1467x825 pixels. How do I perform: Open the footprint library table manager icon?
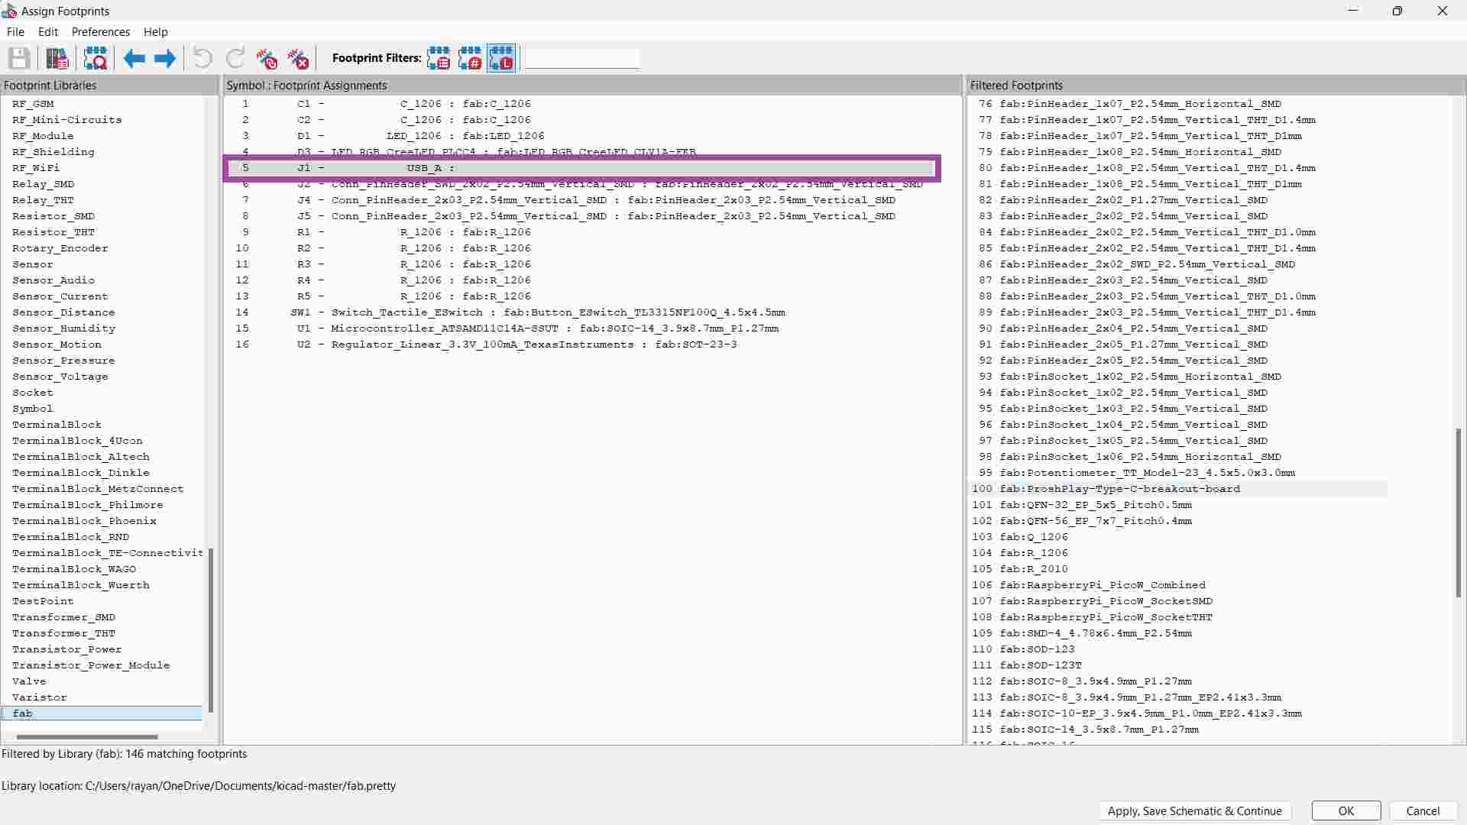[x=57, y=58]
